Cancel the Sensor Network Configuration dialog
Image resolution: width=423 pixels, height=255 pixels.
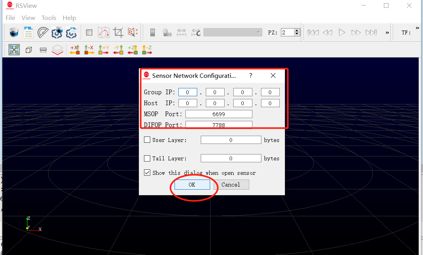click(x=231, y=185)
